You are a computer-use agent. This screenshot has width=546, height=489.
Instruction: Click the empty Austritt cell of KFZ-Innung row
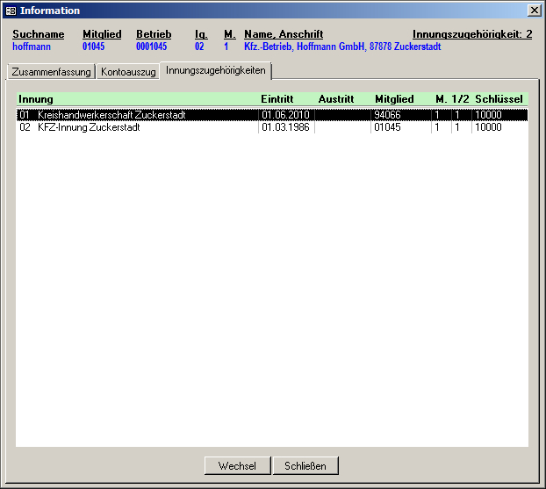point(342,127)
